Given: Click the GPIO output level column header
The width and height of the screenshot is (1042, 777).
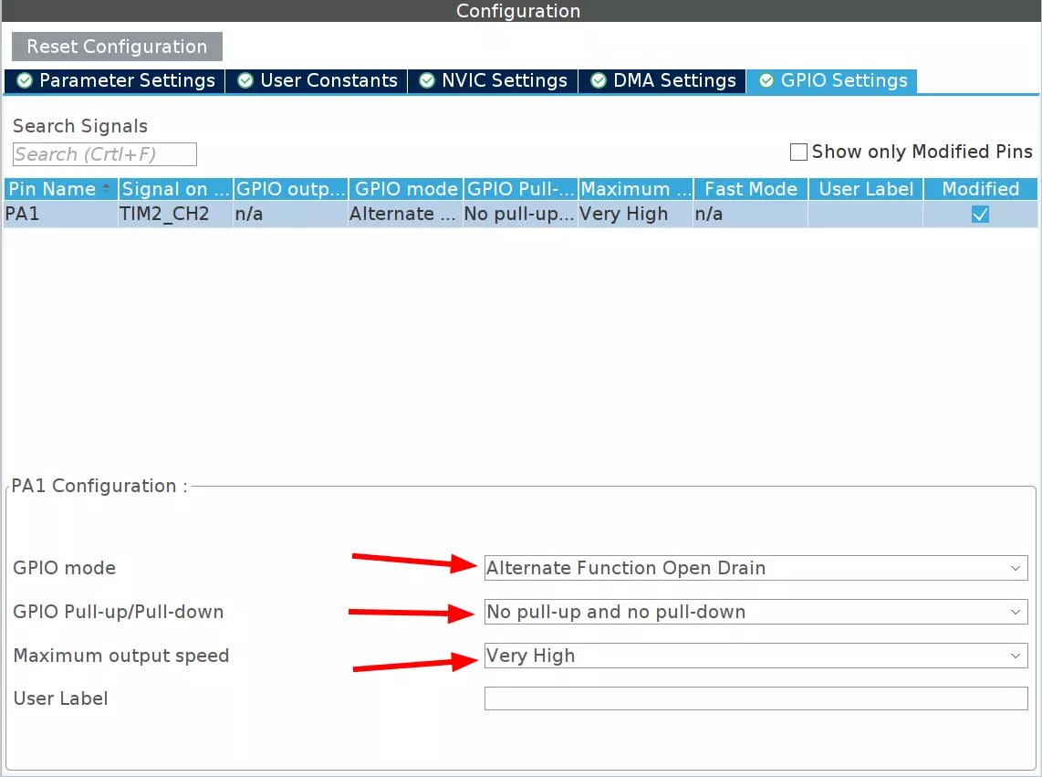Looking at the screenshot, I should (290, 189).
